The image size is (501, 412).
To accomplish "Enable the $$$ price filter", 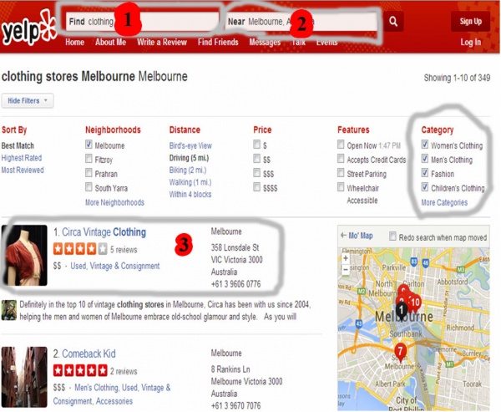I will pos(256,173).
